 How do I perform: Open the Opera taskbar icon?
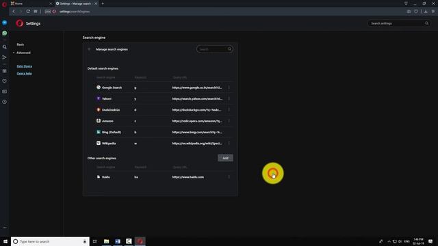pos(140,241)
